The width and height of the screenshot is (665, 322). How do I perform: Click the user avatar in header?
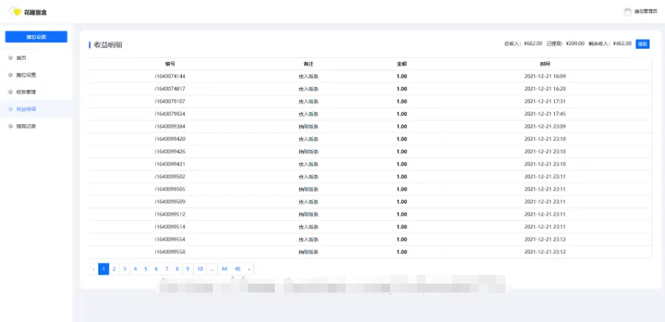pos(628,12)
